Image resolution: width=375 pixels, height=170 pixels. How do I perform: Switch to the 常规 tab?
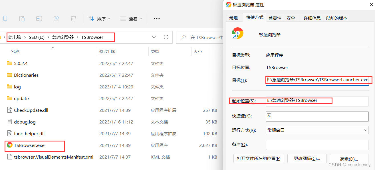pyautogui.click(x=233, y=18)
